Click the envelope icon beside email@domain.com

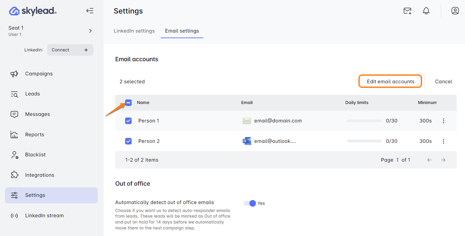tap(247, 121)
